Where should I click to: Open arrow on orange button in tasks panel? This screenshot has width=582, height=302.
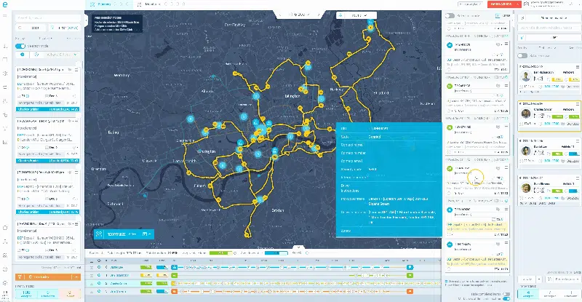pos(76,277)
